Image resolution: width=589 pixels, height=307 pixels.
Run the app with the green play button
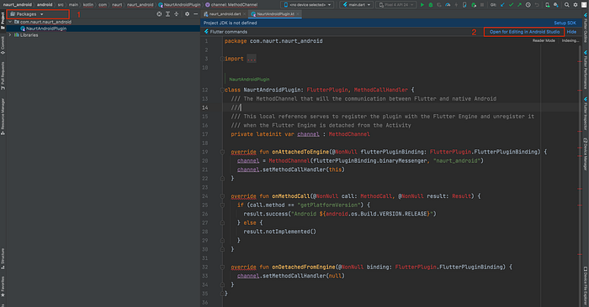point(422,5)
